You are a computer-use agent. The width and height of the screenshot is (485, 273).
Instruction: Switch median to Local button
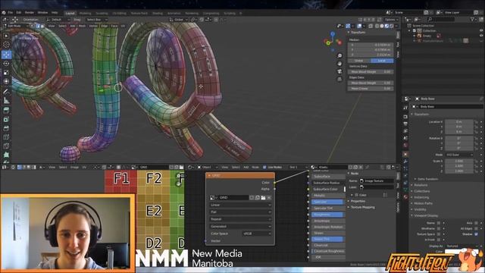(x=382, y=61)
